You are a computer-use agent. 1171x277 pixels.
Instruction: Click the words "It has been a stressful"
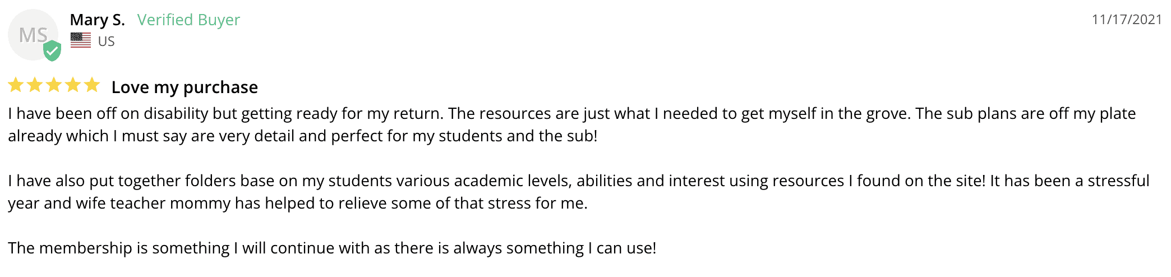(x=1069, y=181)
